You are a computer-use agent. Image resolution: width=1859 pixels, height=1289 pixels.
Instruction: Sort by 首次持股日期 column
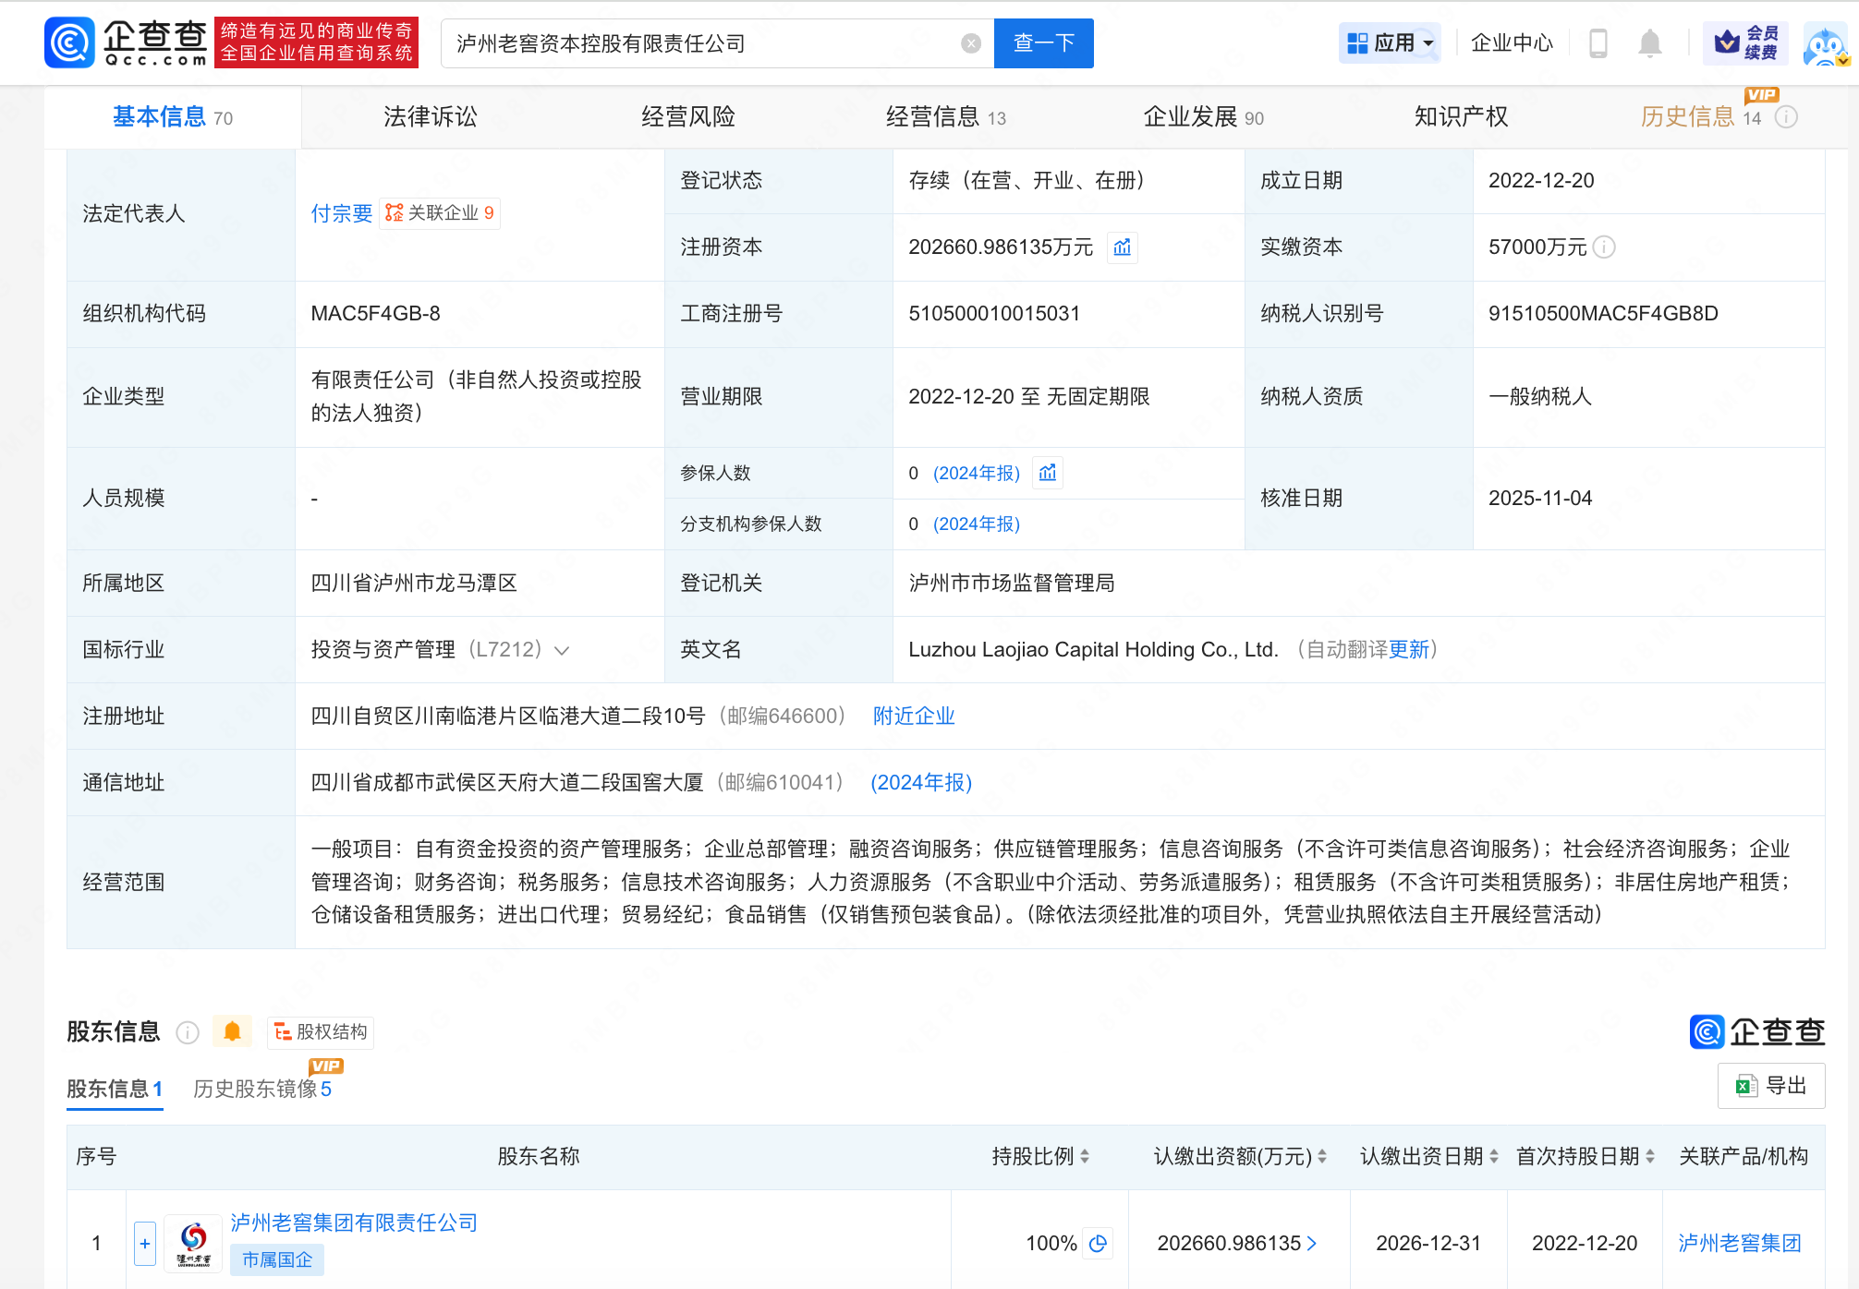[x=1650, y=1156]
